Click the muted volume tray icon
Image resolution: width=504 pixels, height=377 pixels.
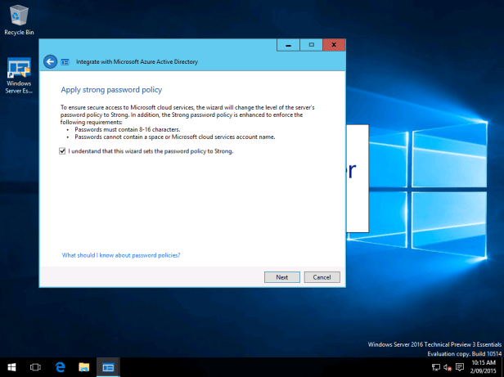tap(448, 368)
